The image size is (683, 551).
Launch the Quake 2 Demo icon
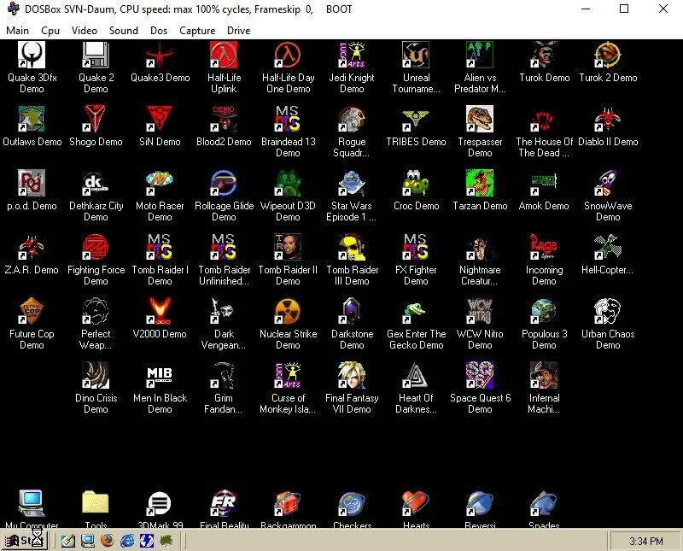pos(96,55)
